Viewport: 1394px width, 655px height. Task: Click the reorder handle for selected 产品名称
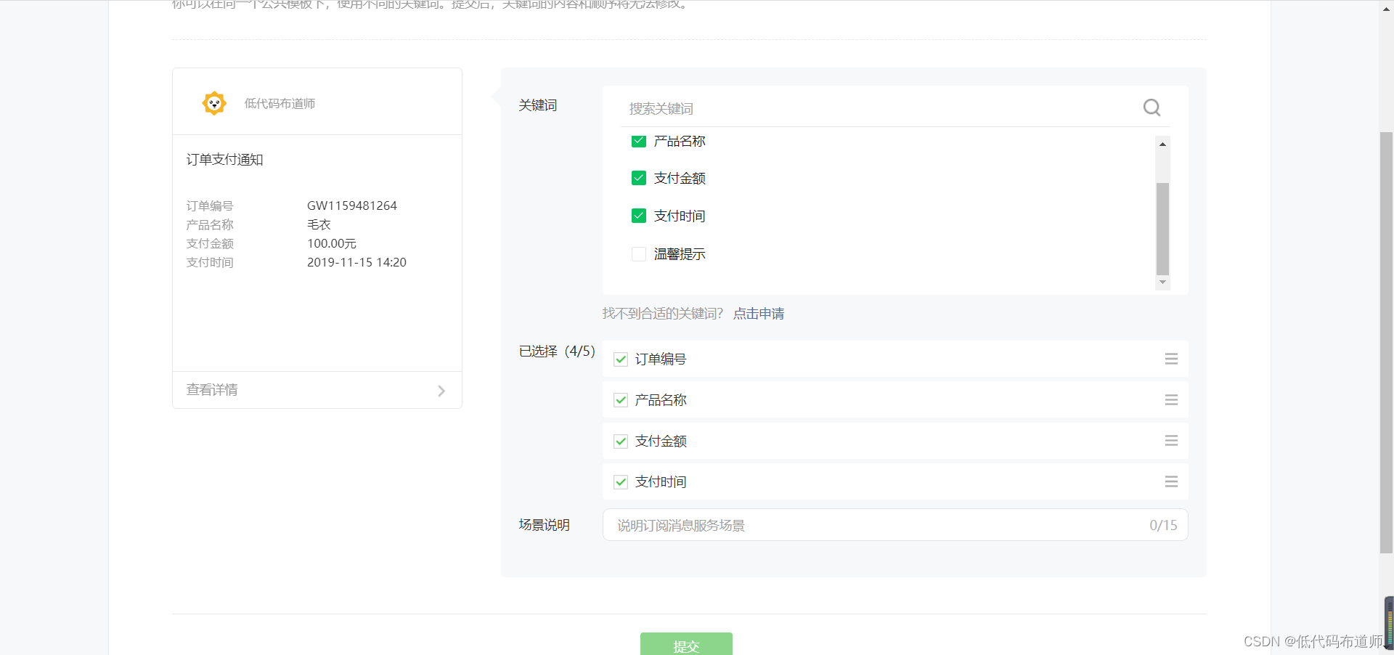(x=1171, y=400)
